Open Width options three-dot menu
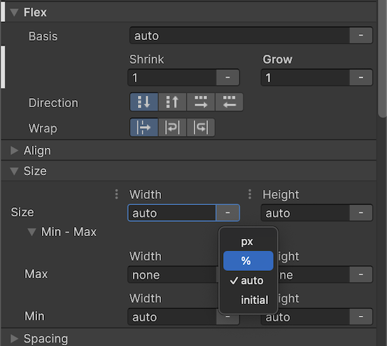The height and width of the screenshot is (346, 387). (x=116, y=195)
